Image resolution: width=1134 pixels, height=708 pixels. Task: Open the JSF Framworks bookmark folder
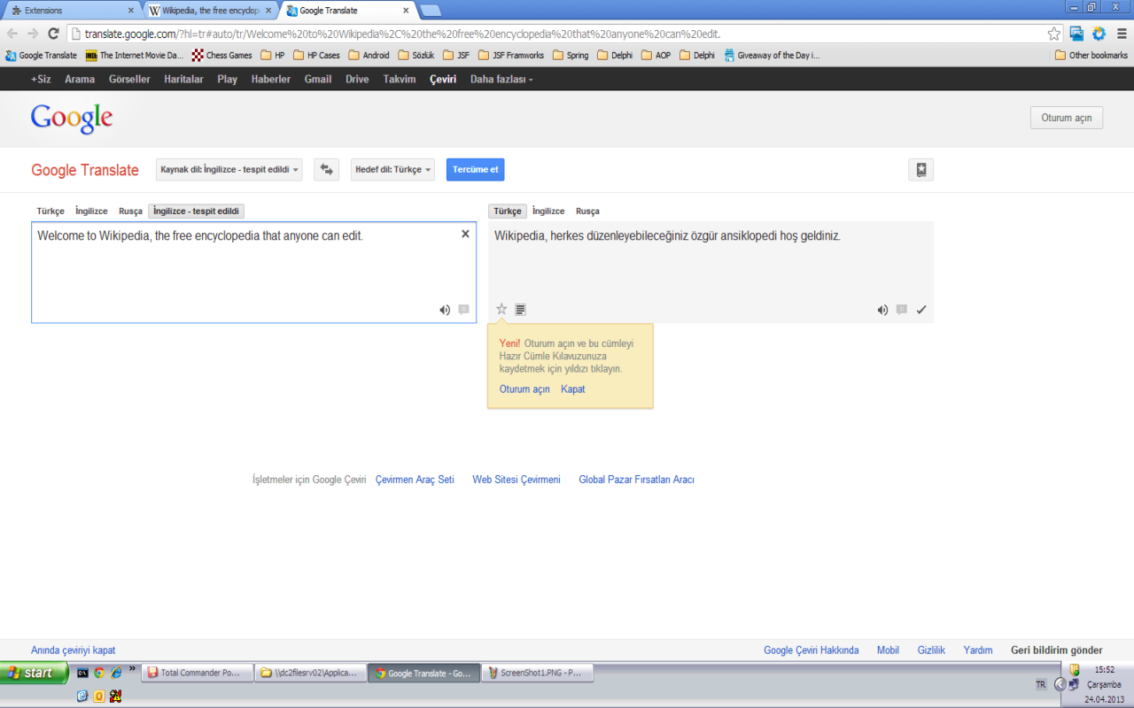click(511, 55)
